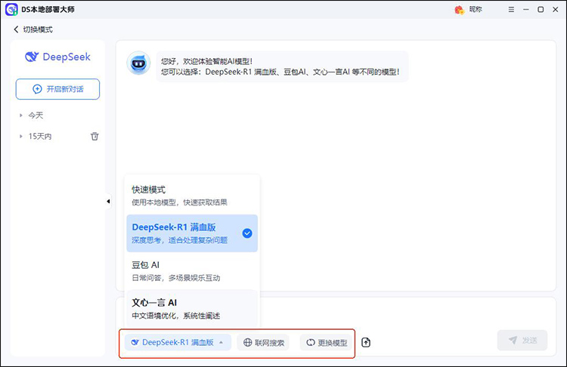Click the 发送 send button
This screenshot has width=567, height=367.
tap(522, 340)
